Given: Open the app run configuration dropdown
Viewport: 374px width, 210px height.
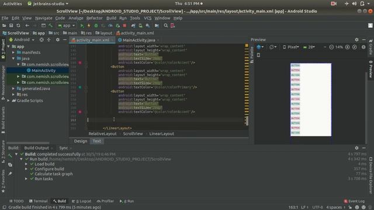Looking at the screenshot, I should pos(66,26).
